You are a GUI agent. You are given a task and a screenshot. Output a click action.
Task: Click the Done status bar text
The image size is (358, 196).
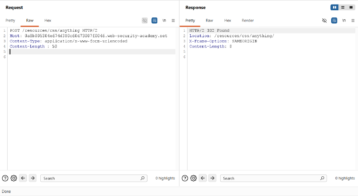[6, 192]
